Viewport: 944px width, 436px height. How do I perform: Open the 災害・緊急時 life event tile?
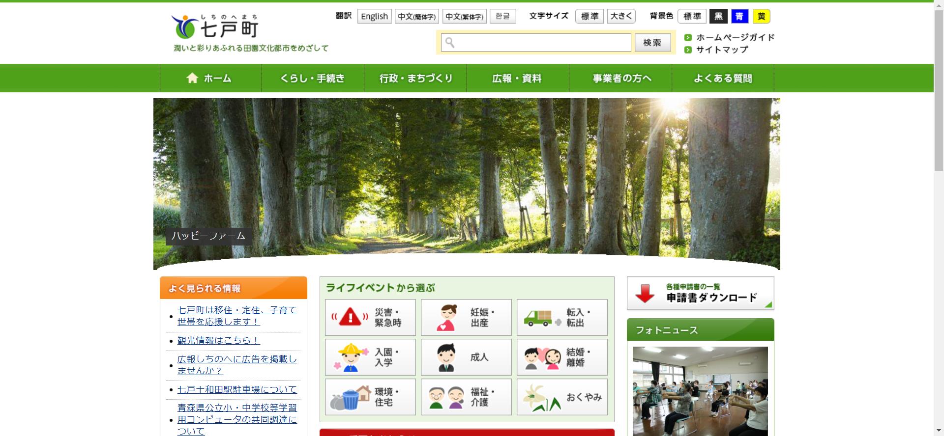tap(370, 318)
